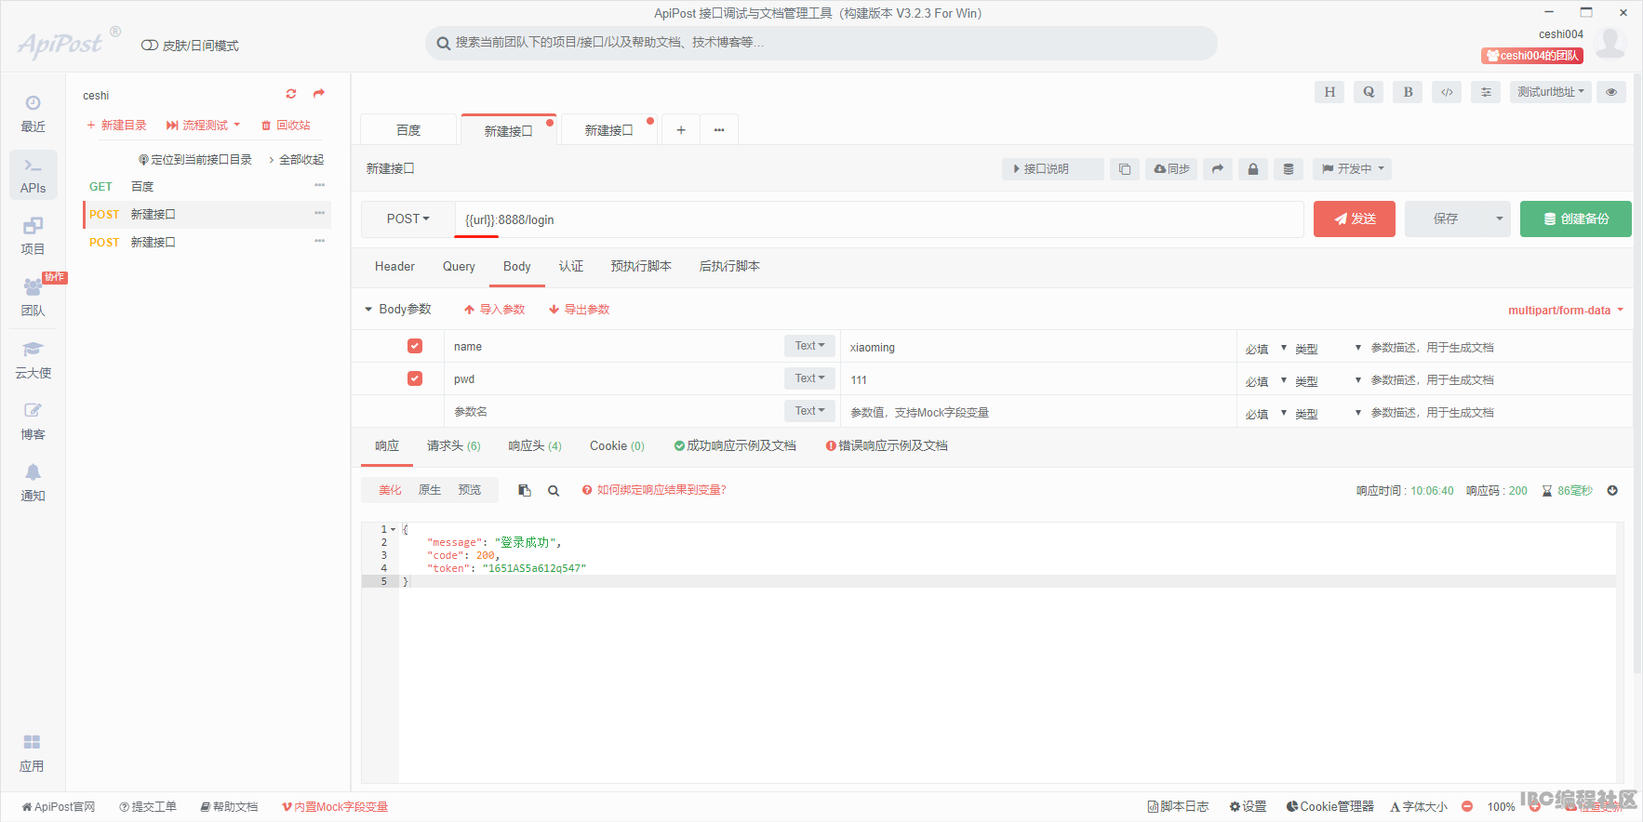This screenshot has height=822, width=1643.
Task: Open the save button dropdown arrow
Action: 1499,219
